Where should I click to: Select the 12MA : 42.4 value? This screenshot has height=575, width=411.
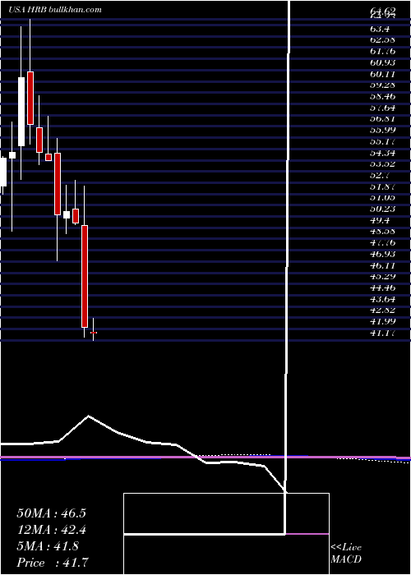[51, 530]
